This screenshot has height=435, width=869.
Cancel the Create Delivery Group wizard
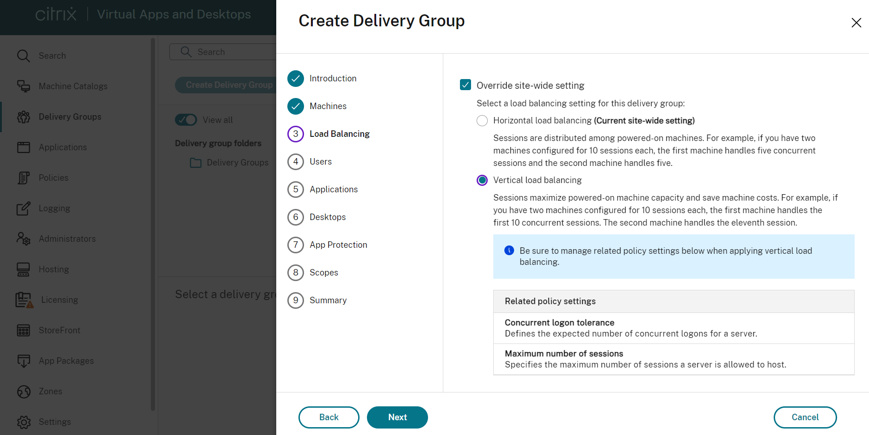point(805,417)
